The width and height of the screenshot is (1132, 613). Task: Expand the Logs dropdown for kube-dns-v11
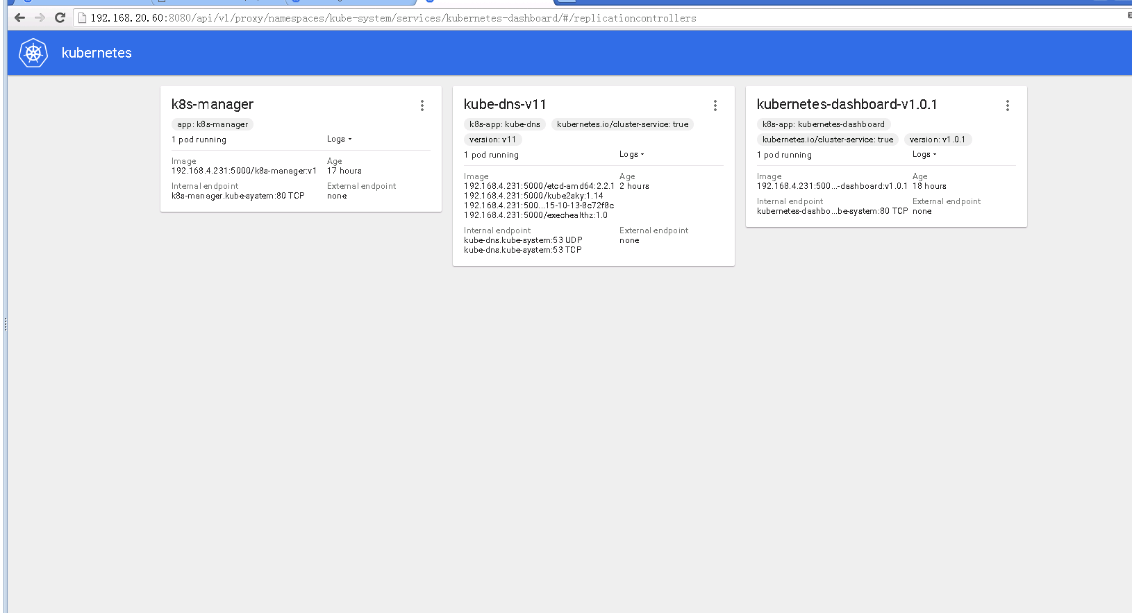632,154
